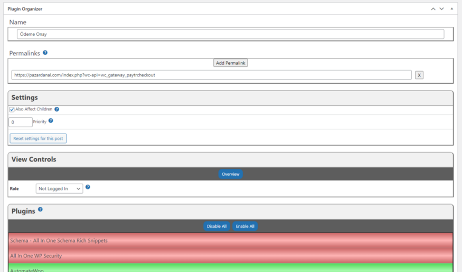The height and width of the screenshot is (272, 462).
Task: Focus the pazardanal.com permalink URL field
Action: pos(212,75)
